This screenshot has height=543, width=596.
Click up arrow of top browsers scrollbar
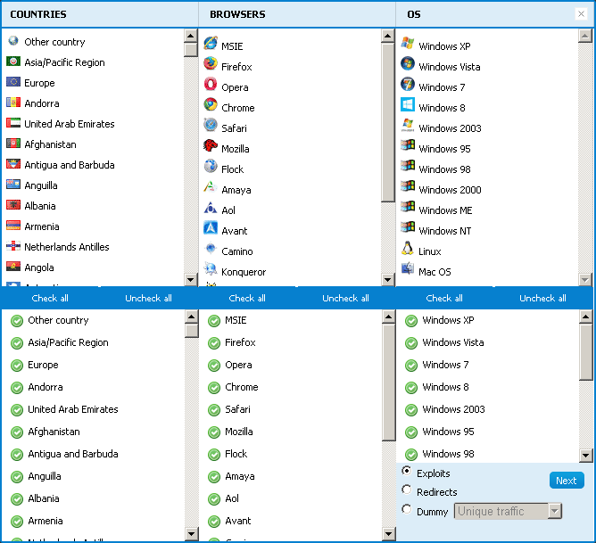388,36
